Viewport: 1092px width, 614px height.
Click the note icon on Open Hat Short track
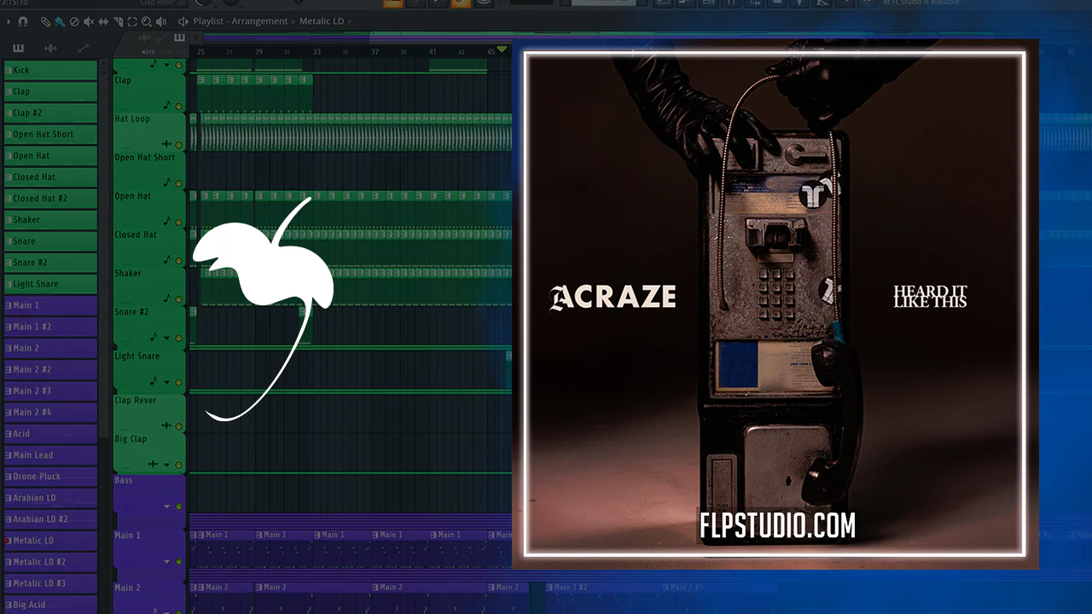point(166,182)
